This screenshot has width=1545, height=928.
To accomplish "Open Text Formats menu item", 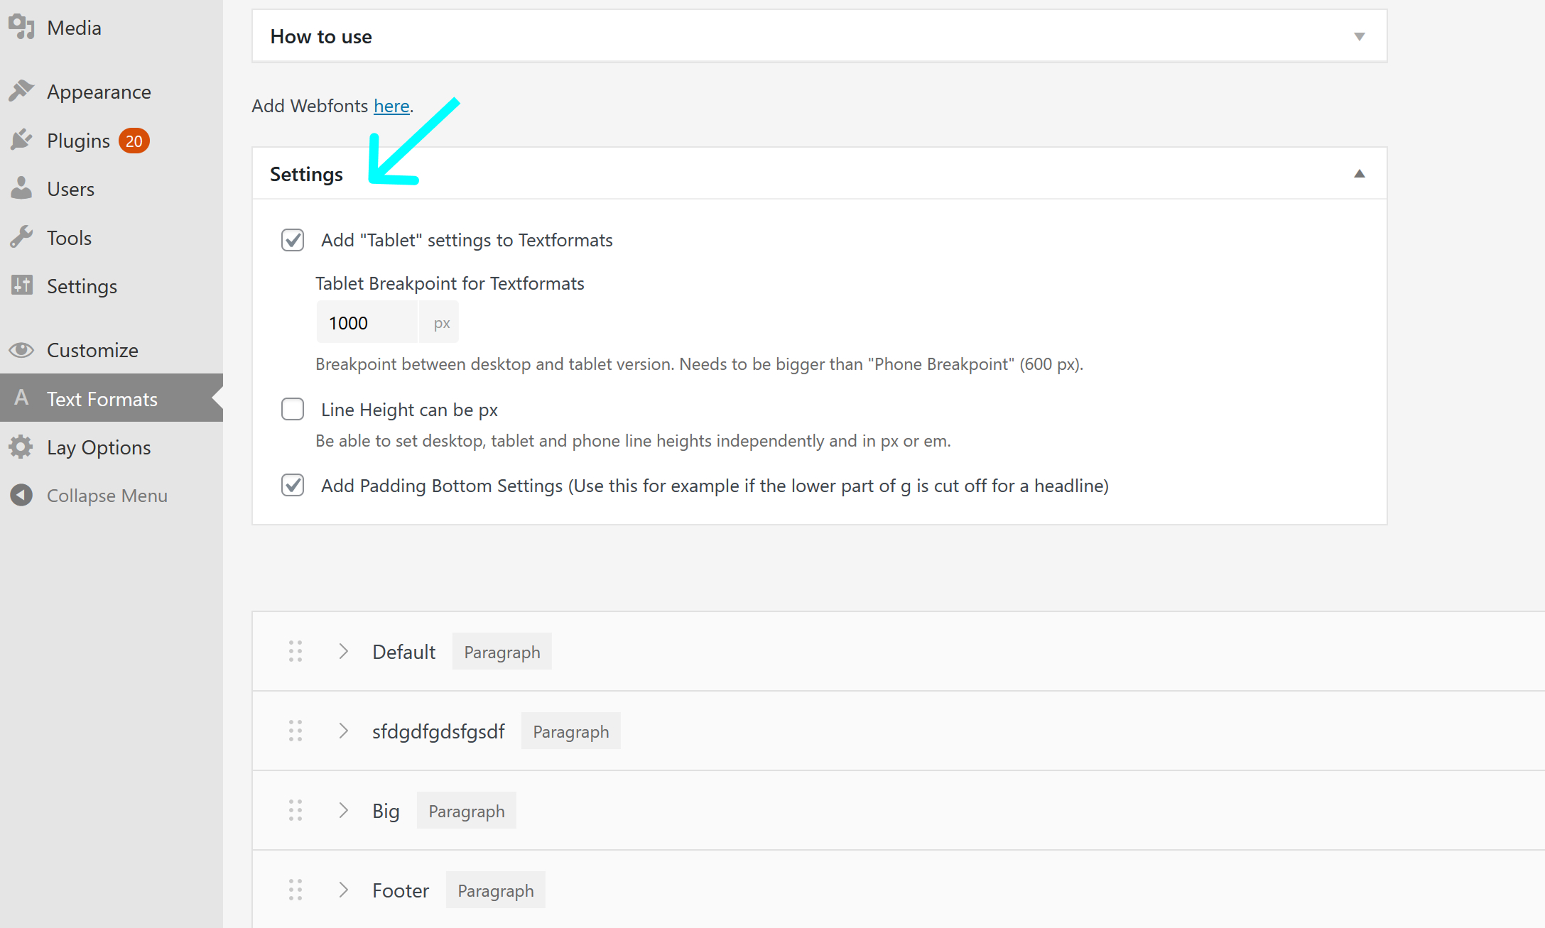I will 102,398.
